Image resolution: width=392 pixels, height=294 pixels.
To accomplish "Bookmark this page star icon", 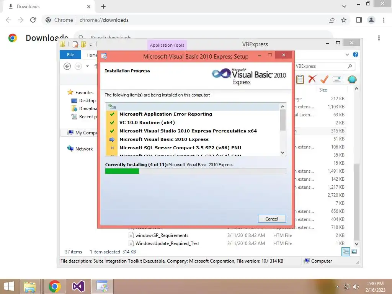I will [x=344, y=20].
